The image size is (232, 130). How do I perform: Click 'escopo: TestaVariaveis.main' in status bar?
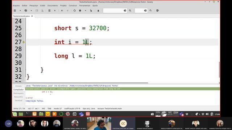109,109
